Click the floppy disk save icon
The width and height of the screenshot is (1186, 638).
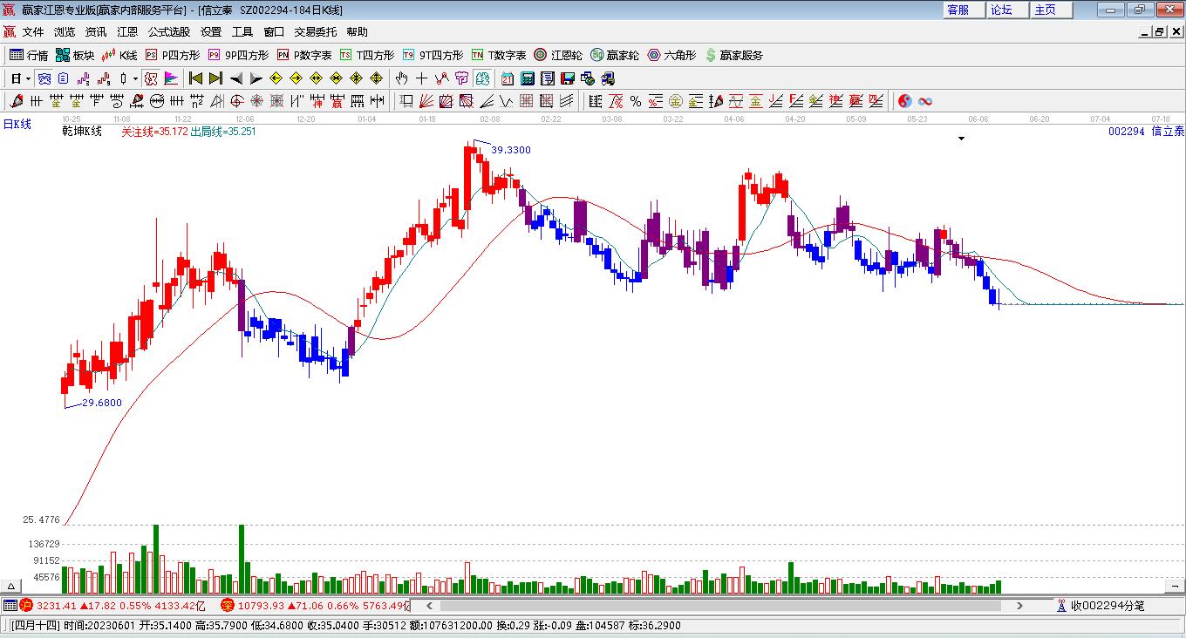click(568, 78)
